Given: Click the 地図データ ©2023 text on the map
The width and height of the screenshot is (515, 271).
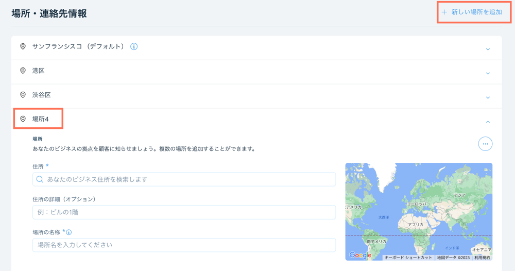Looking at the screenshot, I should tap(453, 258).
